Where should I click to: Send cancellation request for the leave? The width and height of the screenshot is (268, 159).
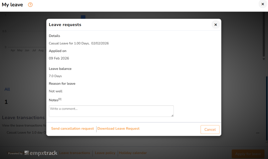(x=72, y=129)
